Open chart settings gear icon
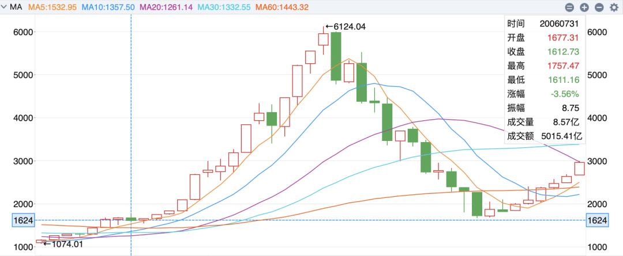The height and width of the screenshot is (256, 623). coord(613,7)
